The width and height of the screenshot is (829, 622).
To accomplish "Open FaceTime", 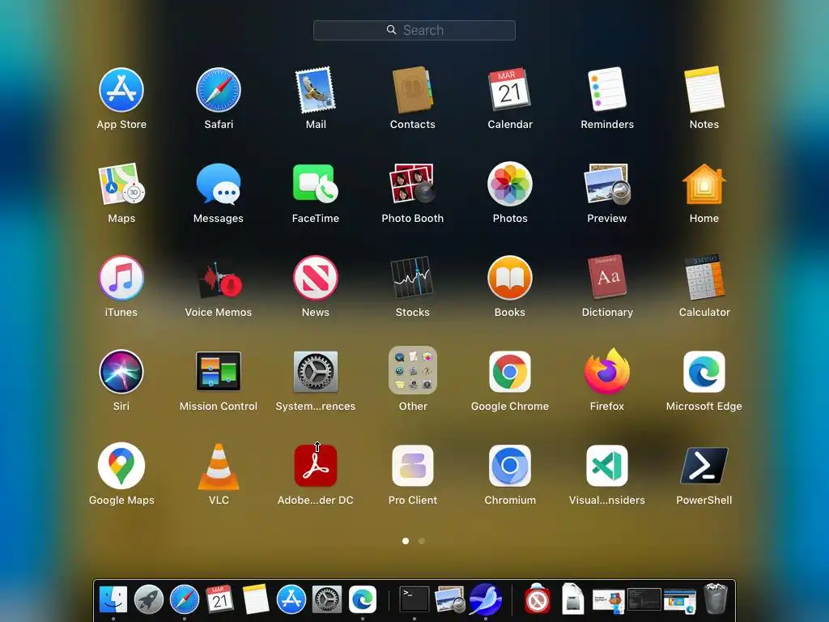I will pyautogui.click(x=316, y=184).
